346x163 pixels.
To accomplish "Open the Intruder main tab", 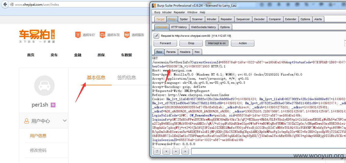I will [x=212, y=19].
